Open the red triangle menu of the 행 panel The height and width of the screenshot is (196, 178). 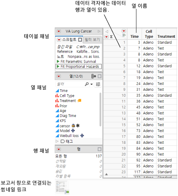(59, 149)
